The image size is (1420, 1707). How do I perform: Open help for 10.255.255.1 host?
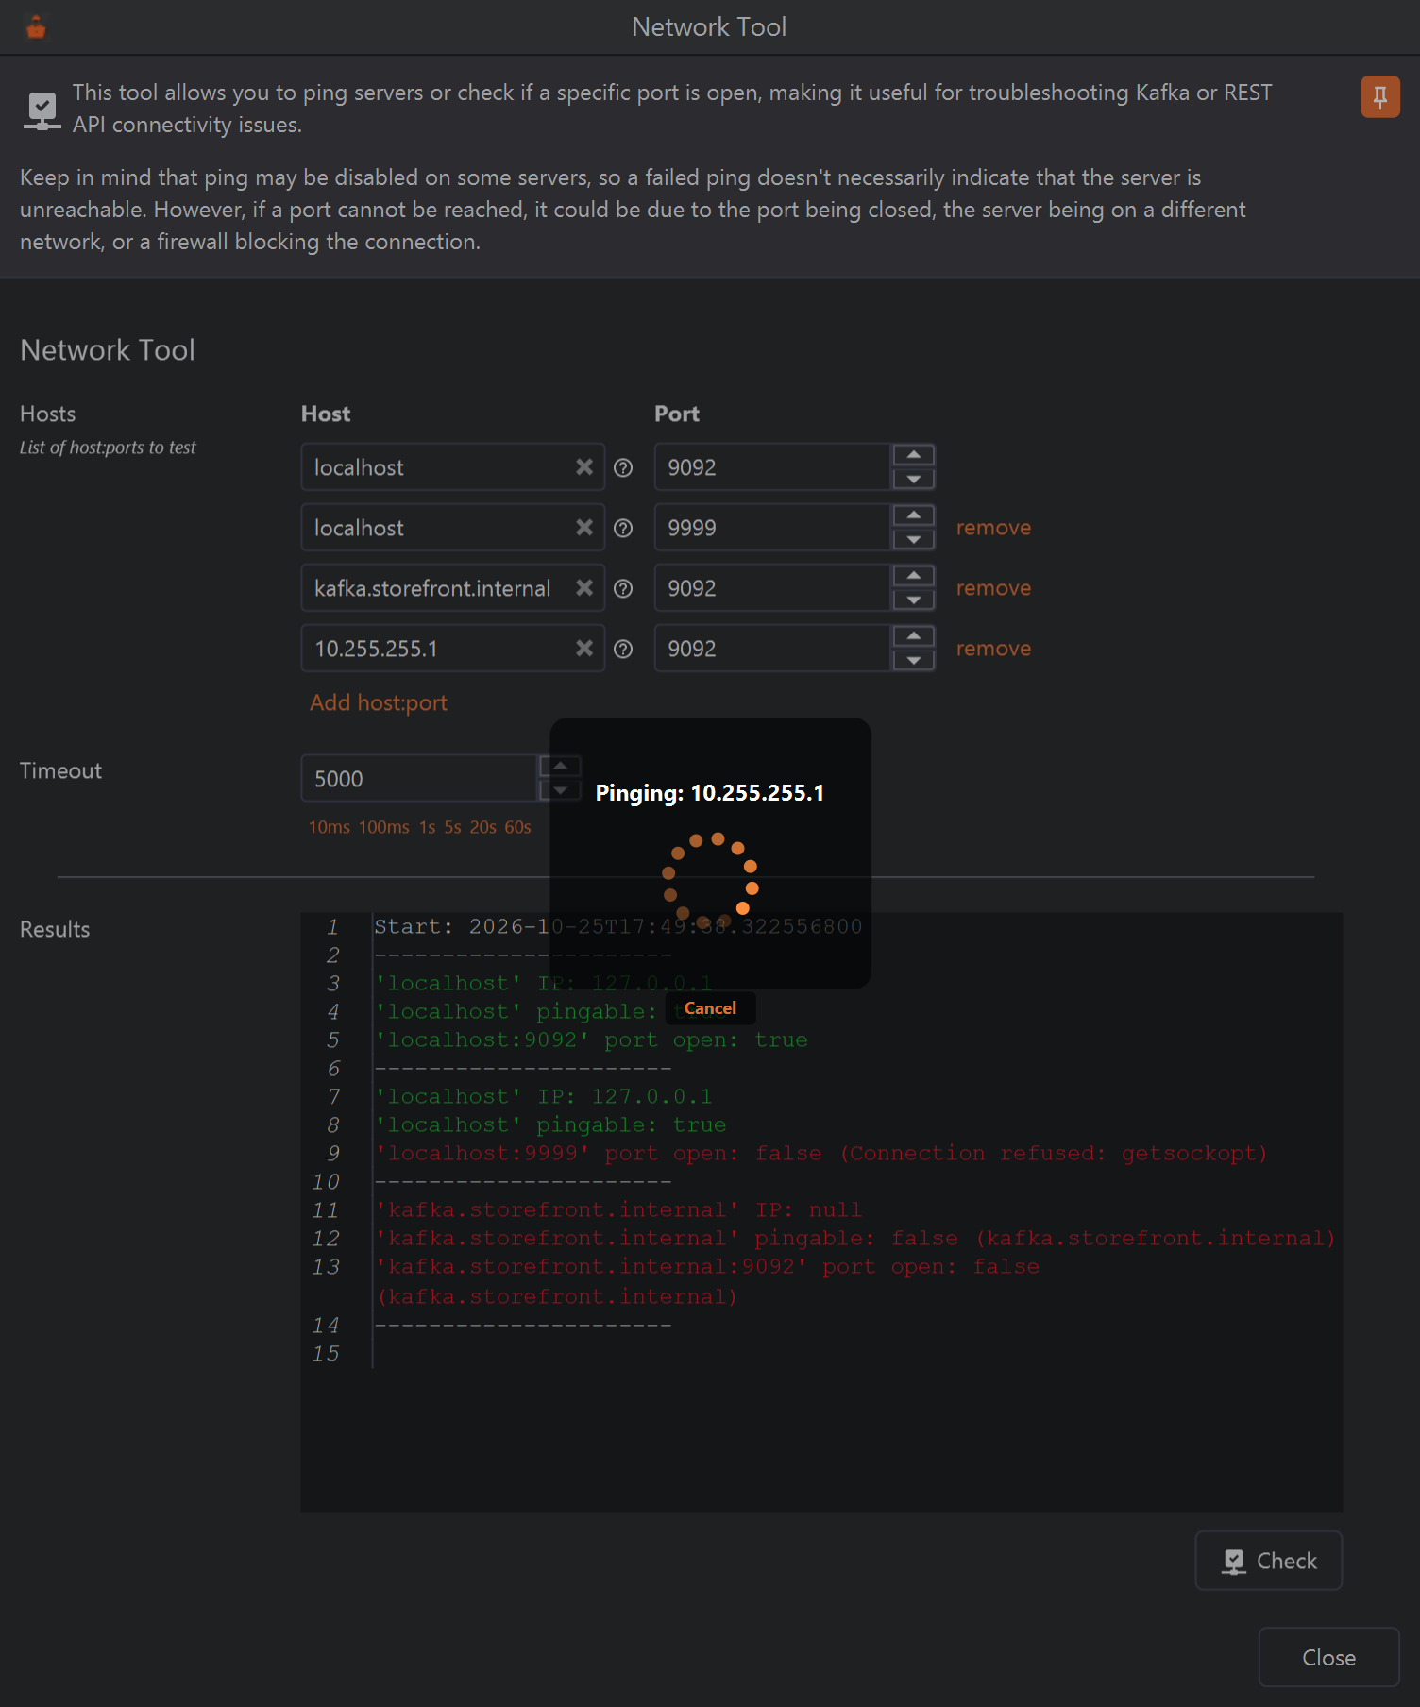pos(623,649)
